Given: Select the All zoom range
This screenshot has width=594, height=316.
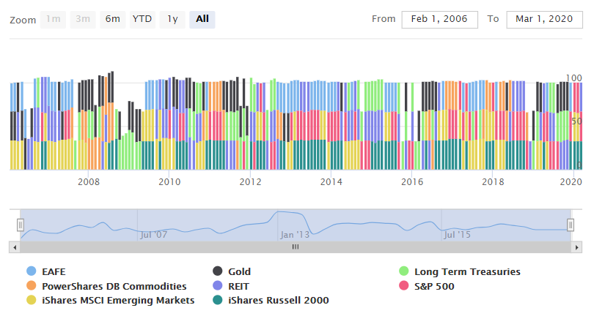Looking at the screenshot, I should (202, 19).
